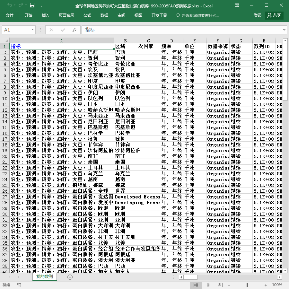Click the Redo arrow icon

[x=21, y=5]
